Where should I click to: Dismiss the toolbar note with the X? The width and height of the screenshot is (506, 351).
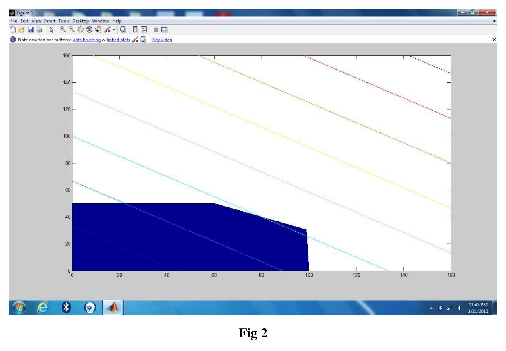(x=494, y=40)
